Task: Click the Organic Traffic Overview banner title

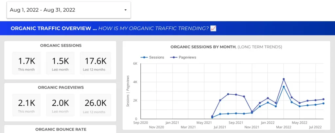Action: [x=54, y=29]
